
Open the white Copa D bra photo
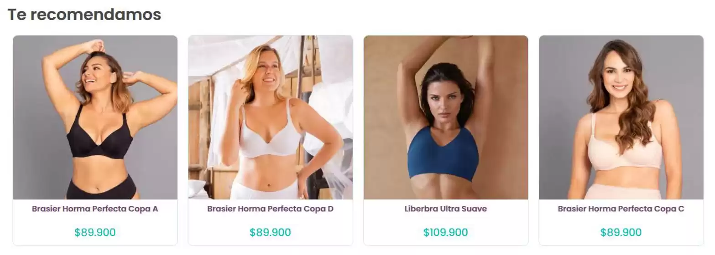click(x=270, y=117)
